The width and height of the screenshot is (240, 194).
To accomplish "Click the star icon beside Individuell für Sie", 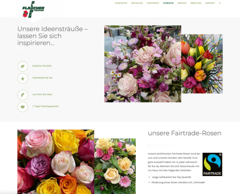I will (23, 79).
